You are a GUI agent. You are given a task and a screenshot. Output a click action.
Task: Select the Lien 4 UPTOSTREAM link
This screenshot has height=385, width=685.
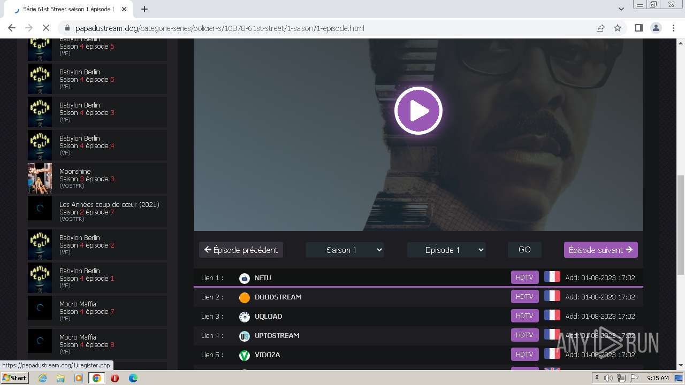pyautogui.click(x=418, y=336)
